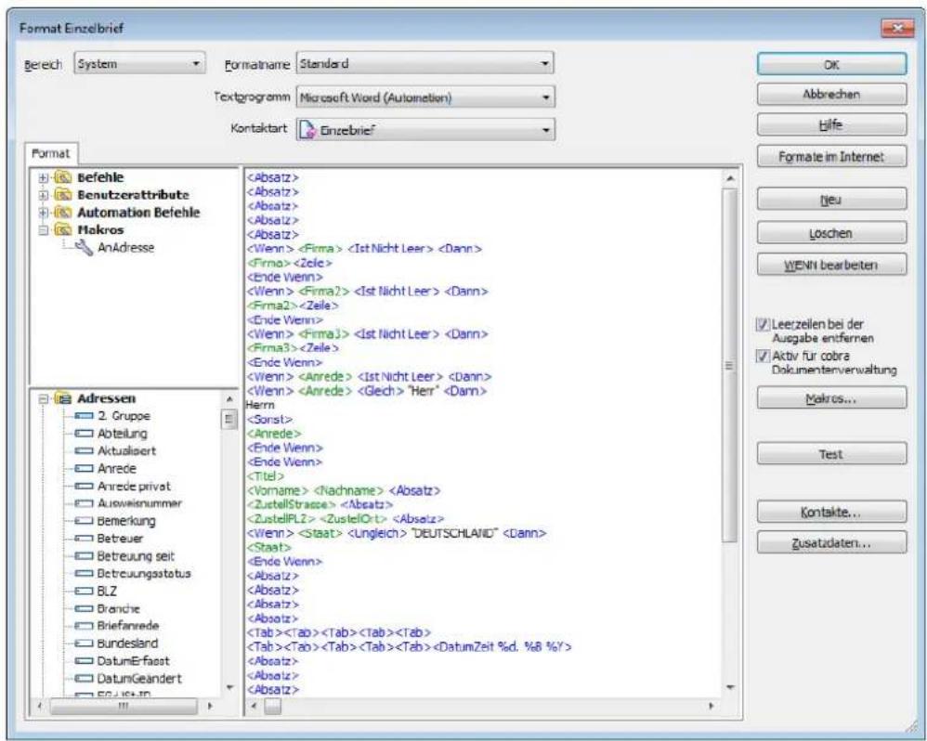Expand the Automation Befehle tree node
The height and width of the screenshot is (741, 927).
pos(43,212)
